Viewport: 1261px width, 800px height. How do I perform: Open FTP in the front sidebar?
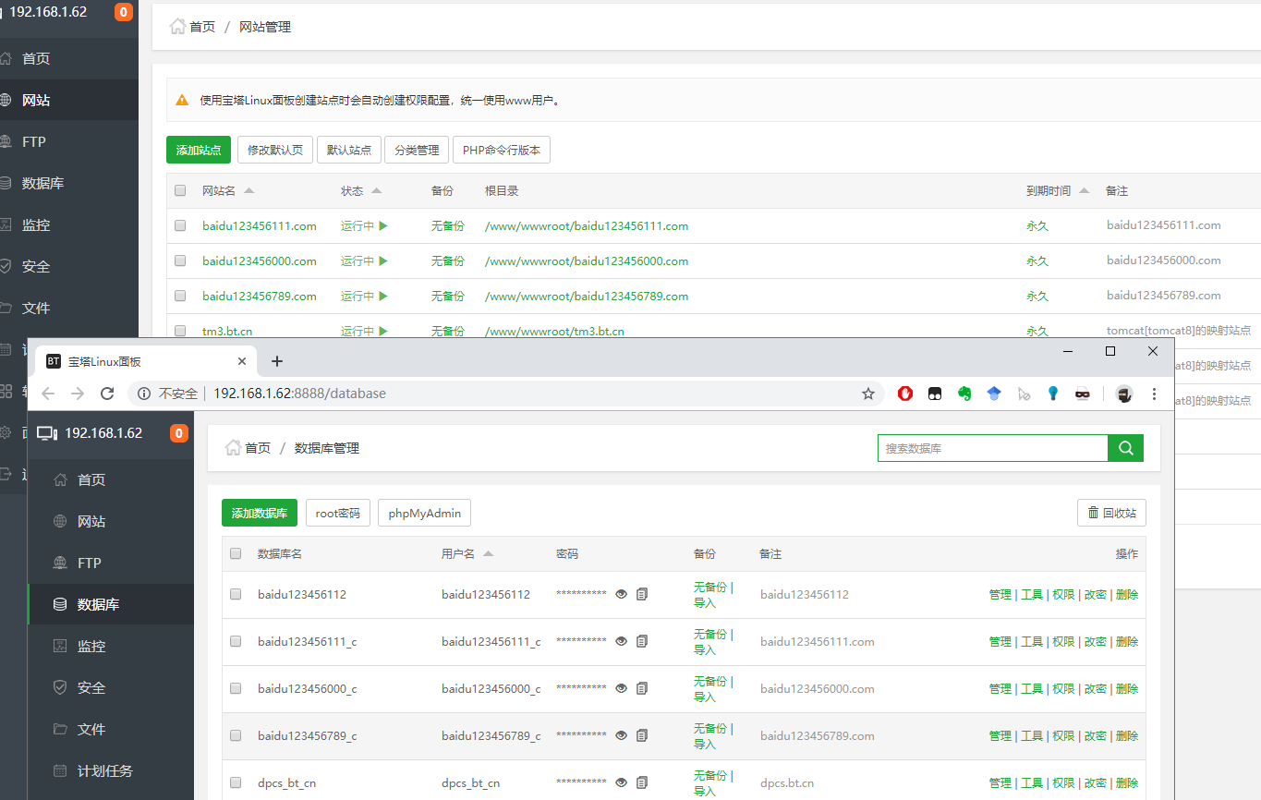[111, 563]
